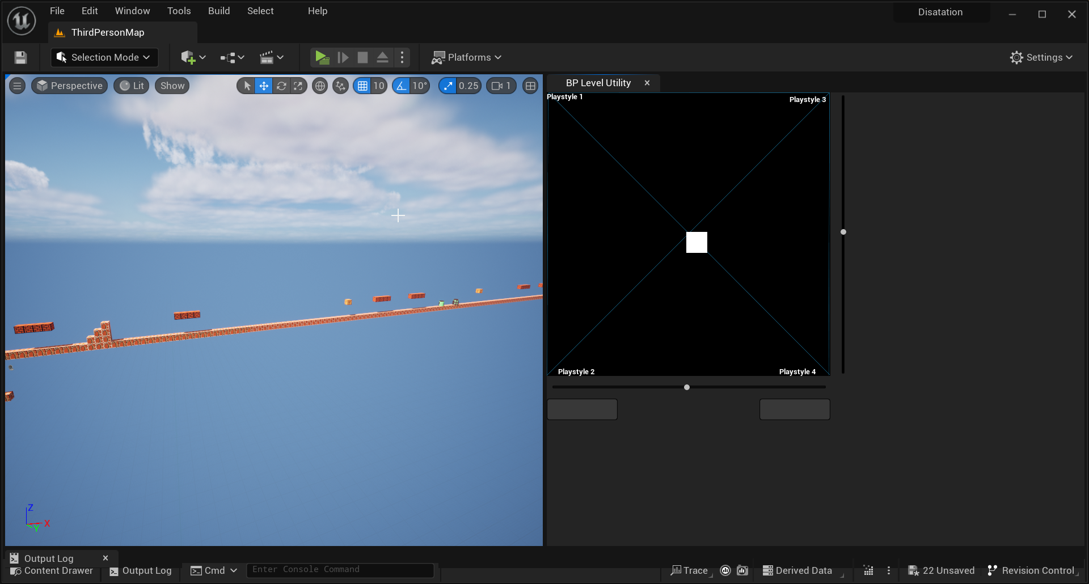The height and width of the screenshot is (584, 1089).
Task: Open the Content Drawer
Action: pos(52,570)
